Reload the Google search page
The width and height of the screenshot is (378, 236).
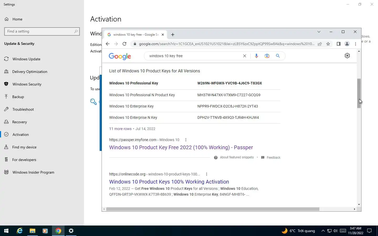[124, 44]
